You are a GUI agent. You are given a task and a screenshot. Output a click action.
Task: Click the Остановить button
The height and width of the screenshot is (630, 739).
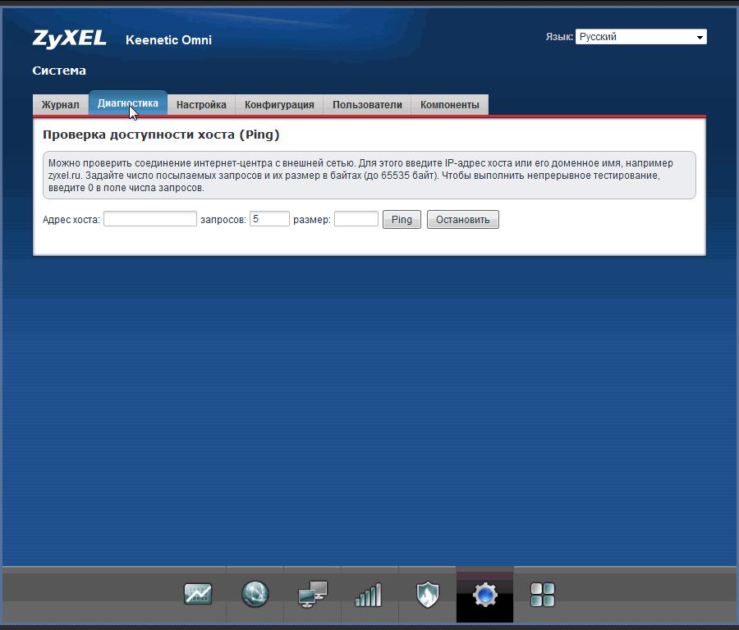(x=462, y=220)
